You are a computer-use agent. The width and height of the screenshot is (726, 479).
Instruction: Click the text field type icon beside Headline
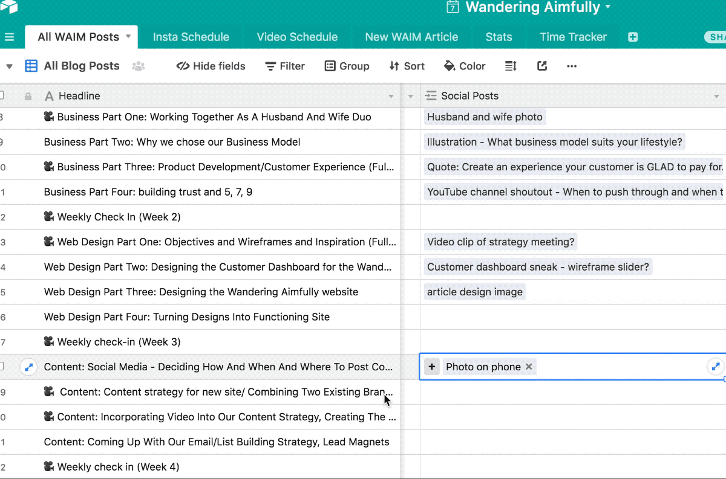[50, 96]
